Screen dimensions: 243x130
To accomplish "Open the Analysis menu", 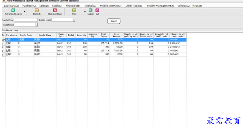I will 90,6.
